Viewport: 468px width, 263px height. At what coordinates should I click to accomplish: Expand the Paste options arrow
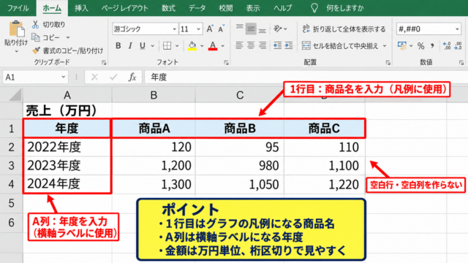pos(17,51)
